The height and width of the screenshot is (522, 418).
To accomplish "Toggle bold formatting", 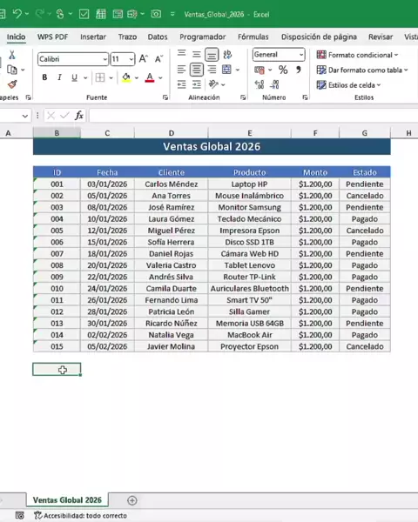I will click(44, 77).
